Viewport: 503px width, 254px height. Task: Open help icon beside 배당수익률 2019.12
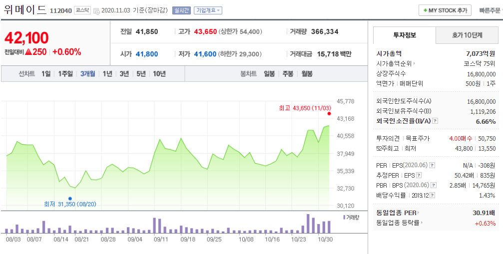(x=433, y=195)
